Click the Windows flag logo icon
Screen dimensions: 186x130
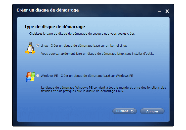click(30, 77)
